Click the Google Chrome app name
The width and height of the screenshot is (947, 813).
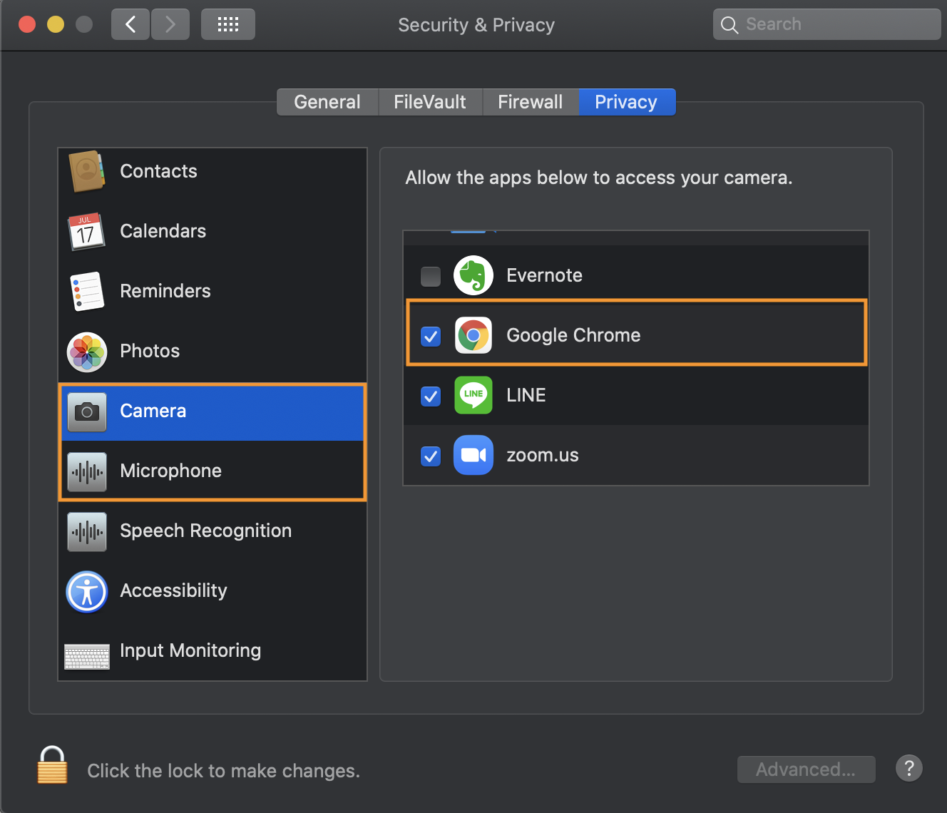coord(573,335)
